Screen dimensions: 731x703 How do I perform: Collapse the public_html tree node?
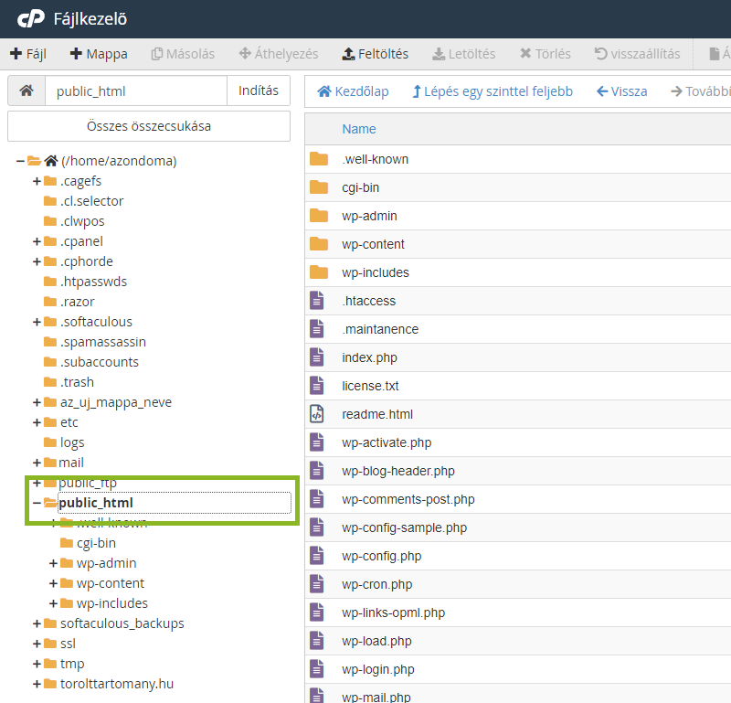click(37, 503)
